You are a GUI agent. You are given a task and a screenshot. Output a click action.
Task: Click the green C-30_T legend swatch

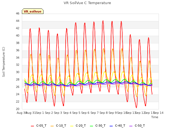tap(91, 126)
